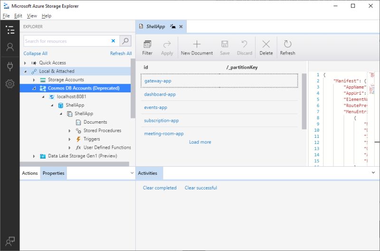Expand the Quick Access node
Image resolution: width=380 pixels, height=251 pixels.
25,63
